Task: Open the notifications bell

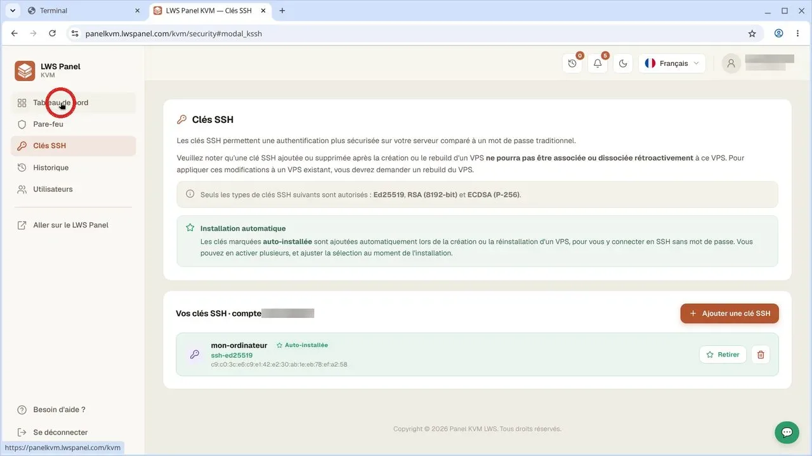Action: point(598,63)
